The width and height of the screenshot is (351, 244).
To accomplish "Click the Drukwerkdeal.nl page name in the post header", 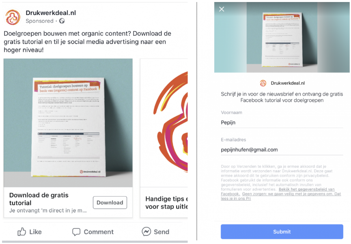I will tap(51, 13).
